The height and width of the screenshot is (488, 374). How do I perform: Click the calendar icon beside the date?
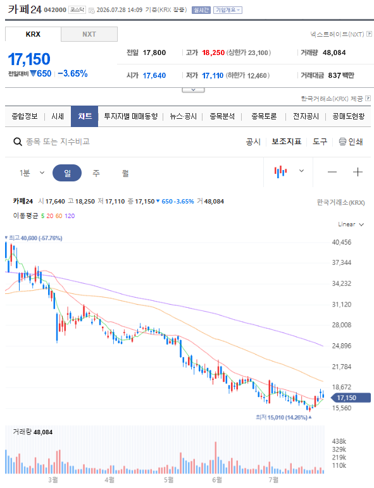[x=92, y=11]
